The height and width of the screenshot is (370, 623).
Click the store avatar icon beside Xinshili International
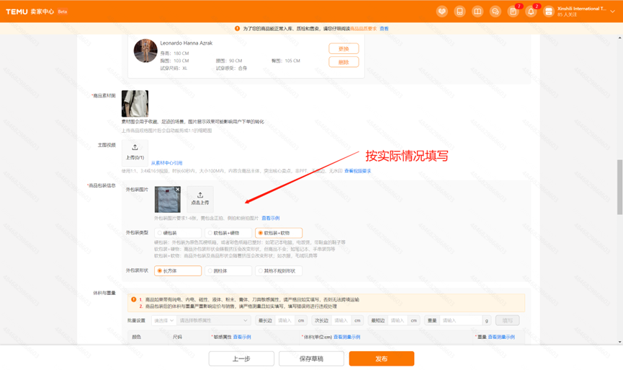tap(549, 12)
